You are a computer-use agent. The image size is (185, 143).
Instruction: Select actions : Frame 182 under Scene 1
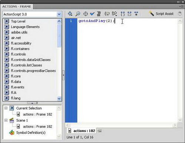pyautogui.click(x=37, y=126)
